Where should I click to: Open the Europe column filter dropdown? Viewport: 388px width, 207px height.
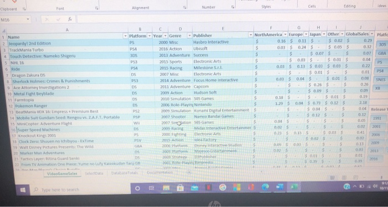[x=306, y=34]
